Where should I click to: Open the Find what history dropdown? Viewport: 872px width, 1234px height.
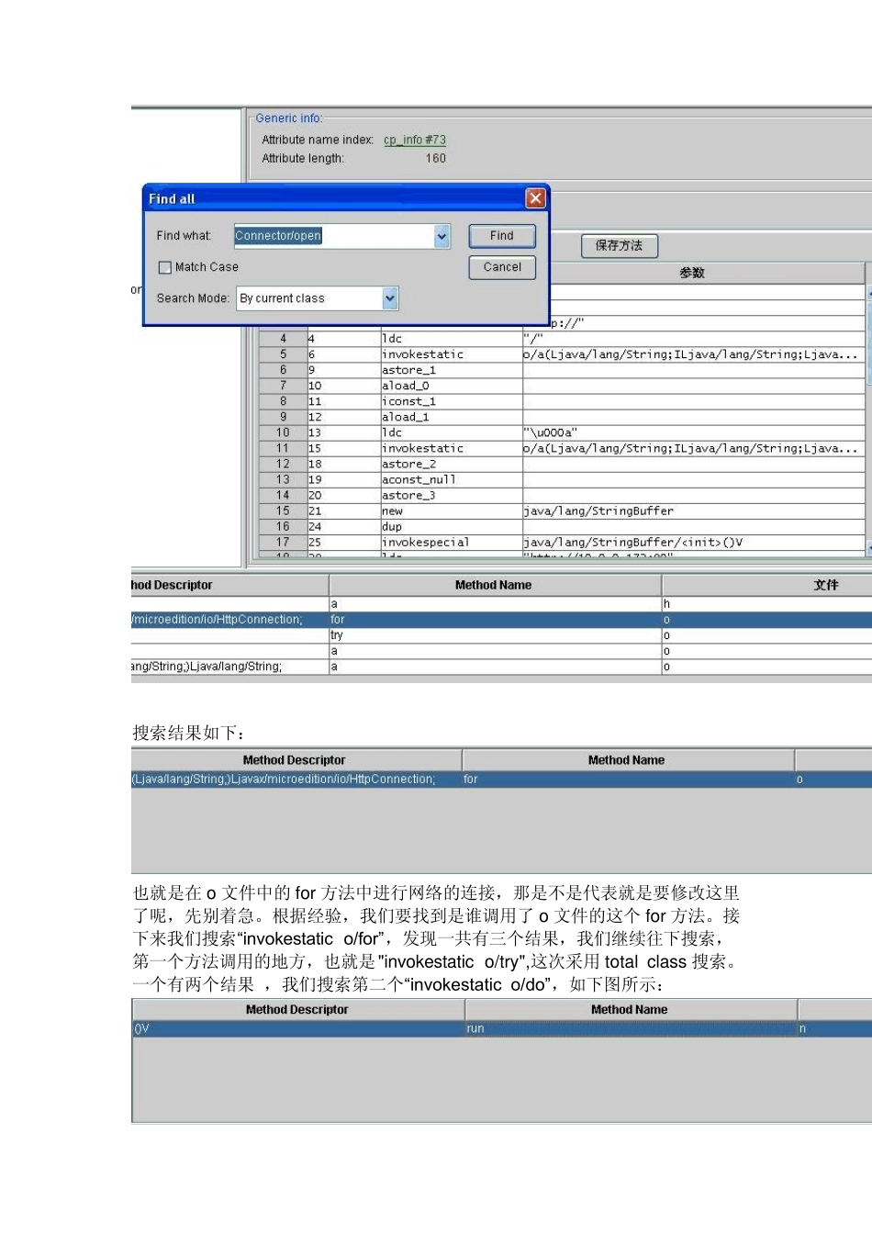click(442, 236)
